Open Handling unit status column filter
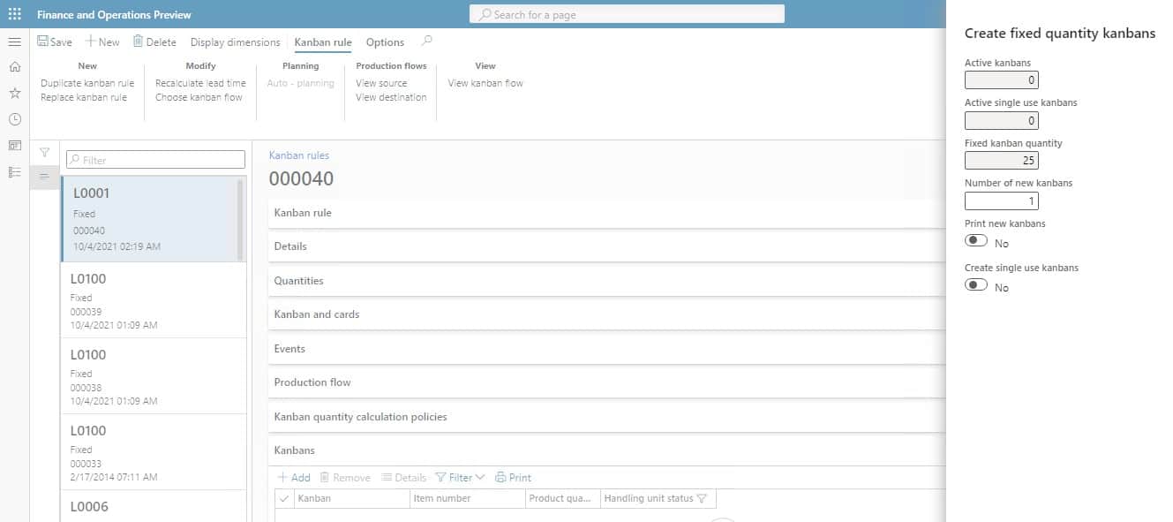1173x522 pixels. pyautogui.click(x=702, y=498)
